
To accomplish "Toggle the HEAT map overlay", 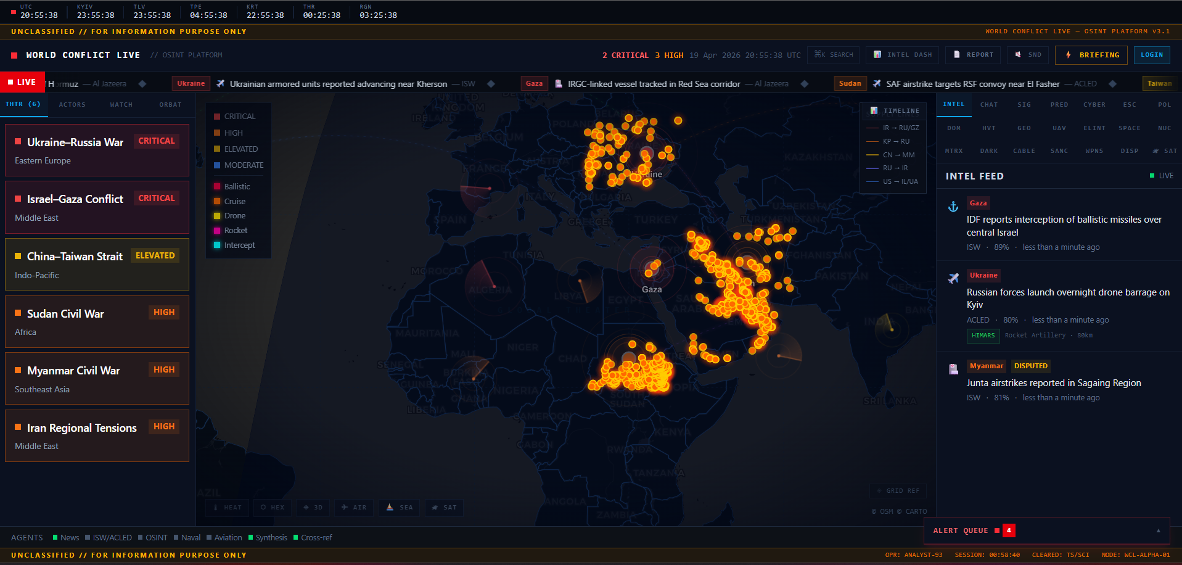I will (227, 508).
